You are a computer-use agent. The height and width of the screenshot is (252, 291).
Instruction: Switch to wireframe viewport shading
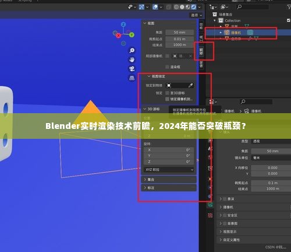point(176,7)
